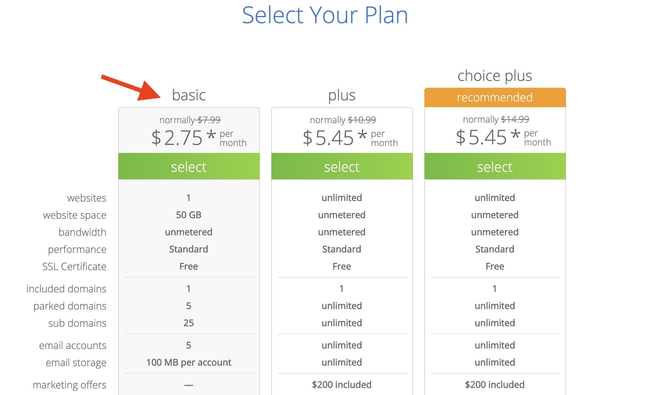Click the struck-through $7.99 price

pyautogui.click(x=209, y=120)
